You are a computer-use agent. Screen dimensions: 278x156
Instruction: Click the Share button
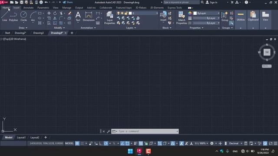coord(68,2)
